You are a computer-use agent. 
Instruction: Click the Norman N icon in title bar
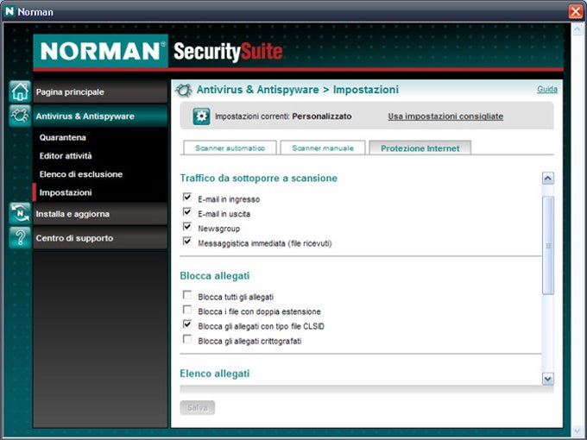point(9,11)
